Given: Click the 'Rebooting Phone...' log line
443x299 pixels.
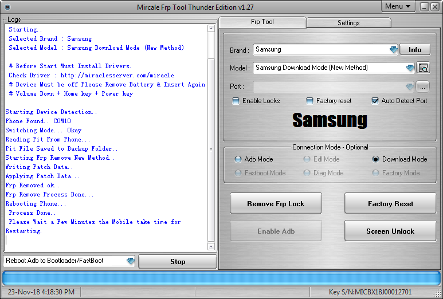Looking at the screenshot, I should [x=36, y=203].
